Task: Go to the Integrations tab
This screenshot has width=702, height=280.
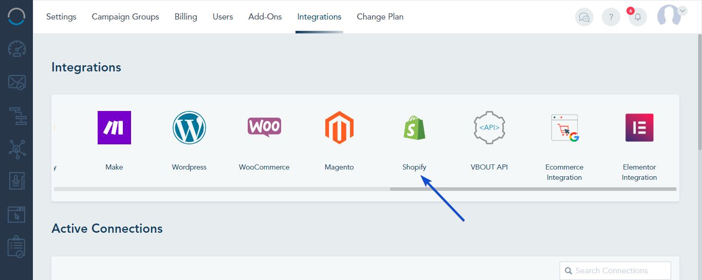Action: pyautogui.click(x=319, y=17)
